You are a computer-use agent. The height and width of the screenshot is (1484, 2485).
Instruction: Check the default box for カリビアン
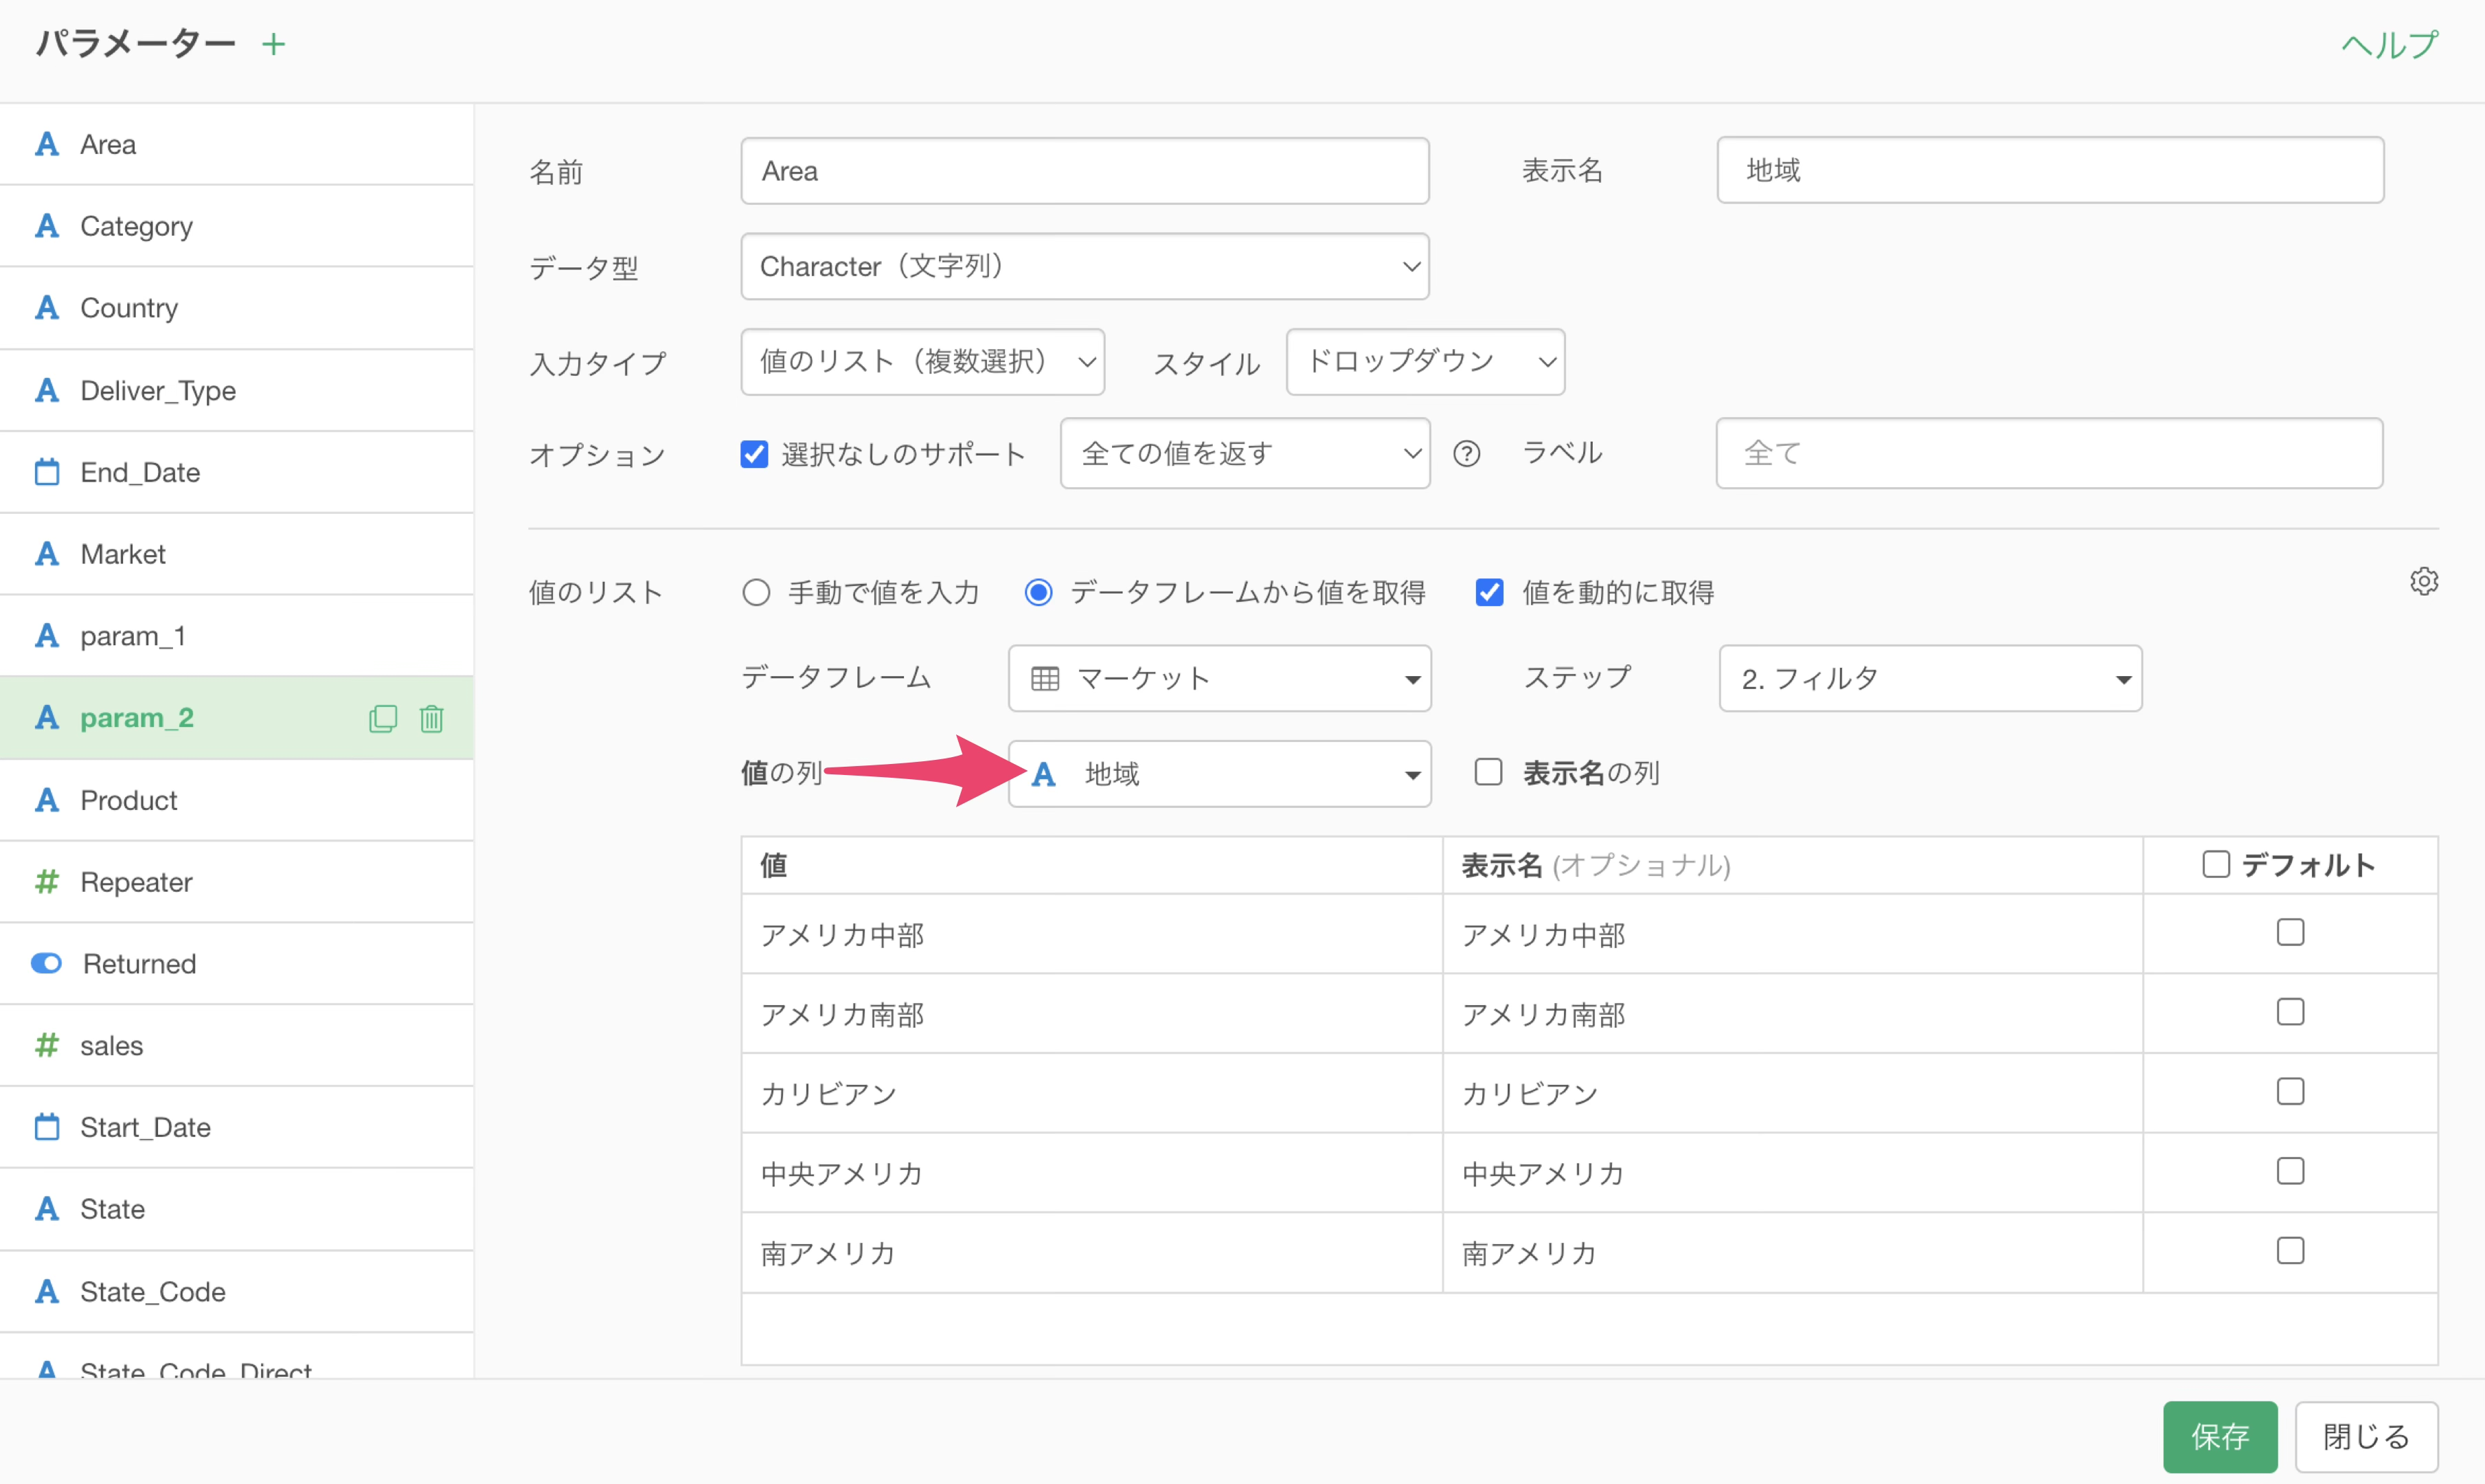[2289, 1091]
